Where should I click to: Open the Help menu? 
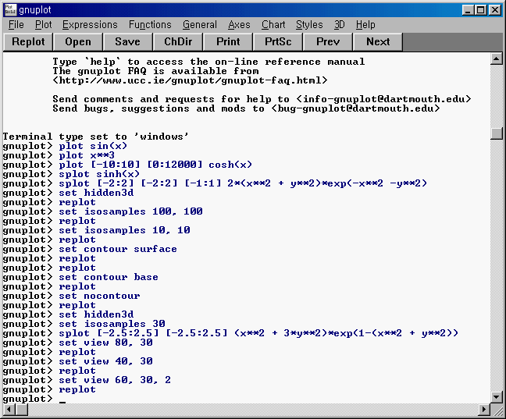365,25
